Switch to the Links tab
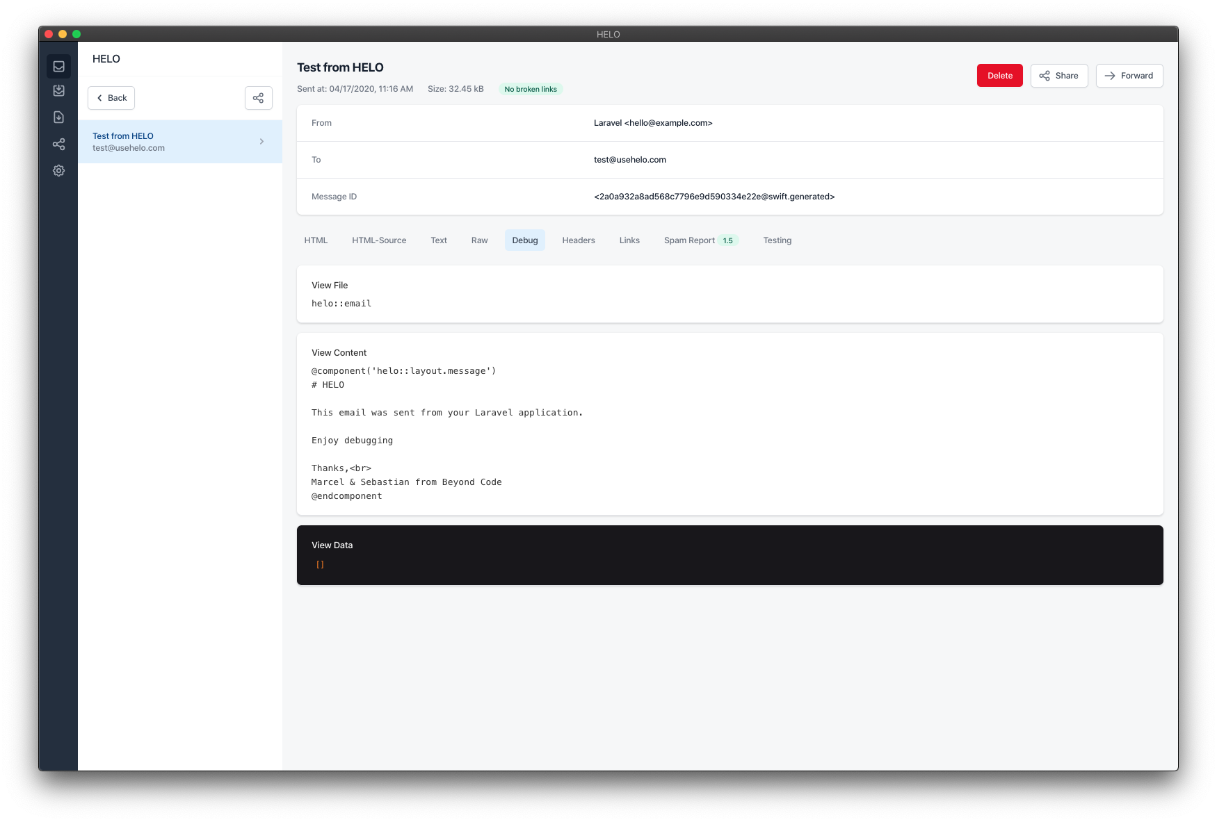The width and height of the screenshot is (1217, 822). pos(629,240)
